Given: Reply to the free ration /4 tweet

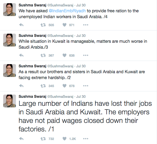Looking at the screenshot, I should click(21, 25).
